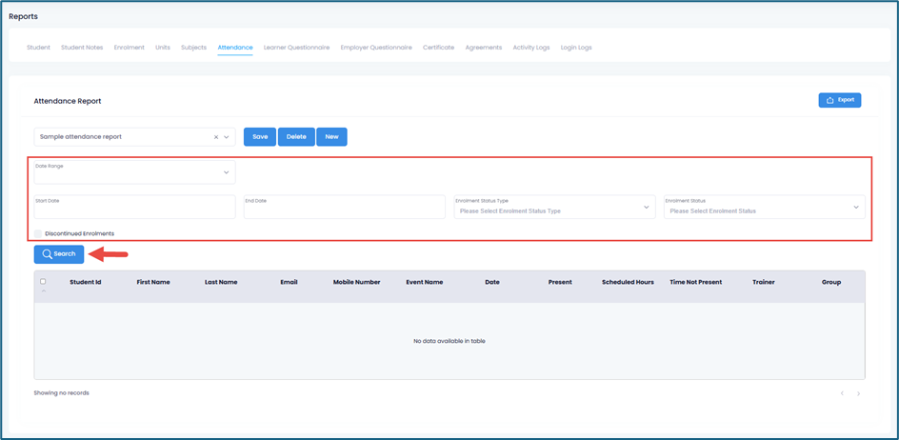
Task: Click the Delete button
Action: (x=296, y=137)
